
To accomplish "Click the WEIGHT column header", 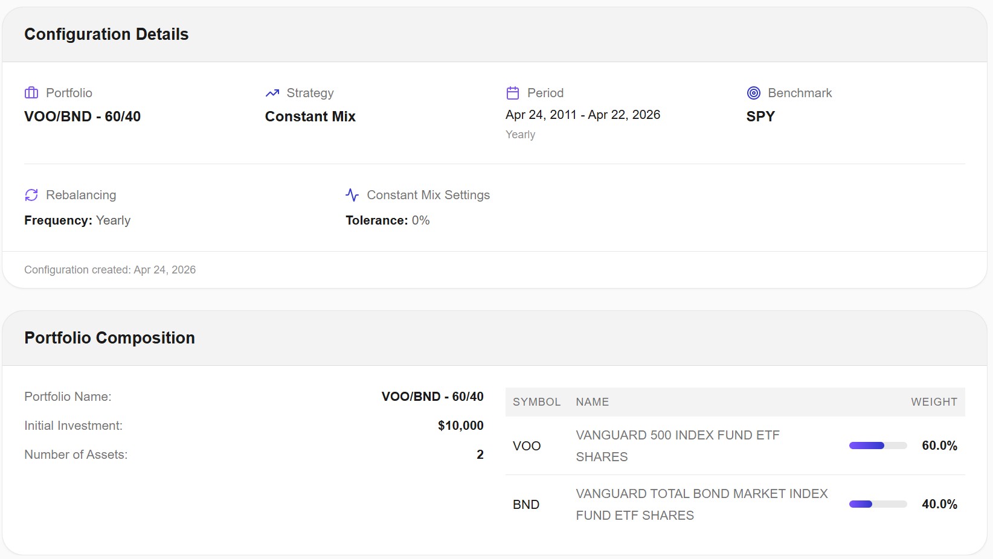I will point(934,402).
